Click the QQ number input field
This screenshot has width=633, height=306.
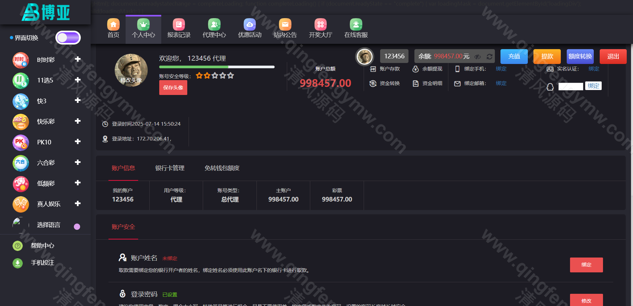(x=571, y=86)
